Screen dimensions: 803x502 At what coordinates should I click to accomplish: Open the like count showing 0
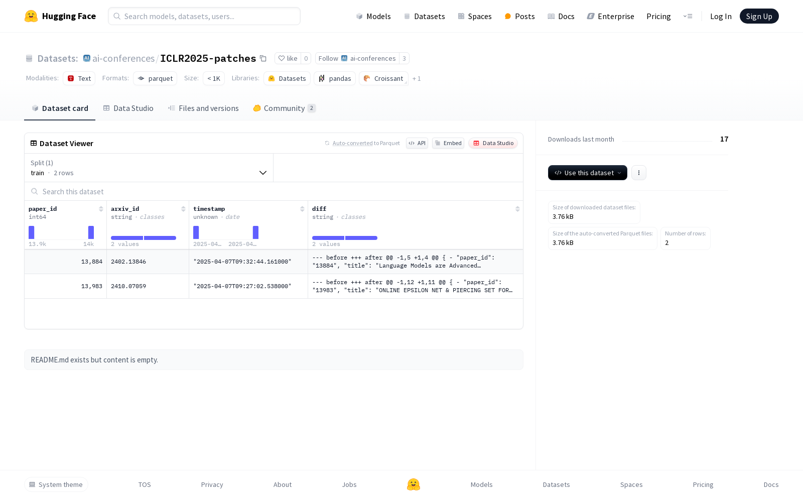coord(306,58)
